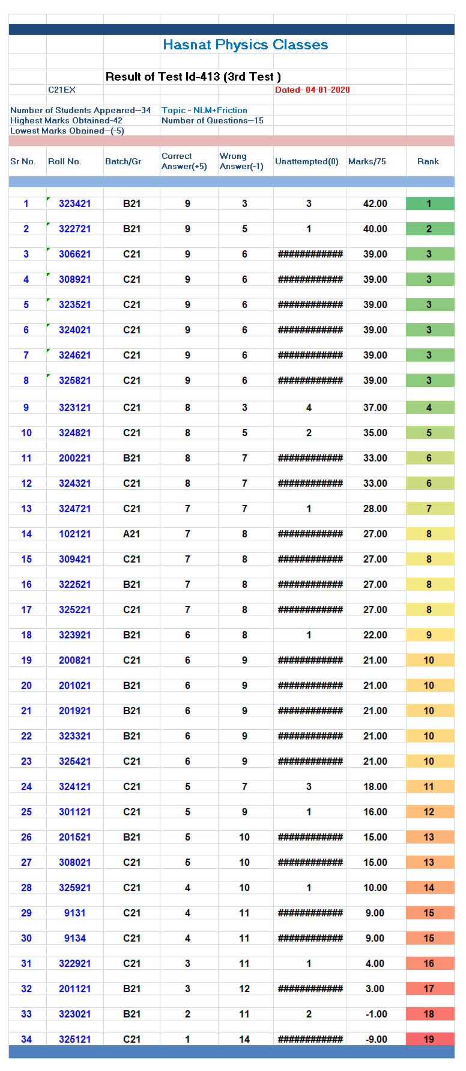Image resolution: width=466 pixels, height=1071 pixels.
Task: Click the -9.00 marks cell
Action: [375, 1039]
